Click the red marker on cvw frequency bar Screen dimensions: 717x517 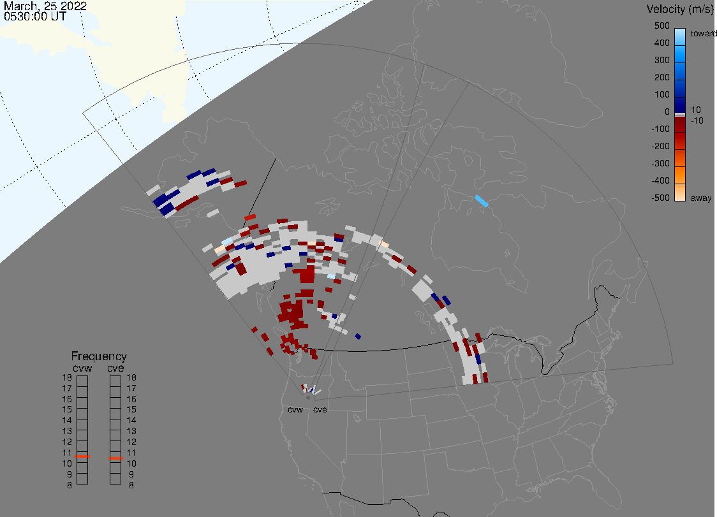pyautogui.click(x=82, y=456)
